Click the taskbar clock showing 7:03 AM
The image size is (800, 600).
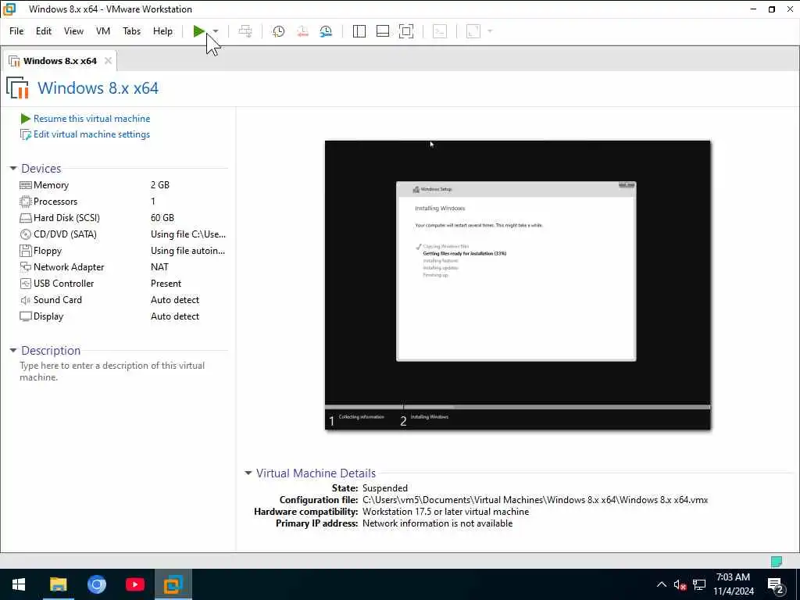pyautogui.click(x=733, y=584)
